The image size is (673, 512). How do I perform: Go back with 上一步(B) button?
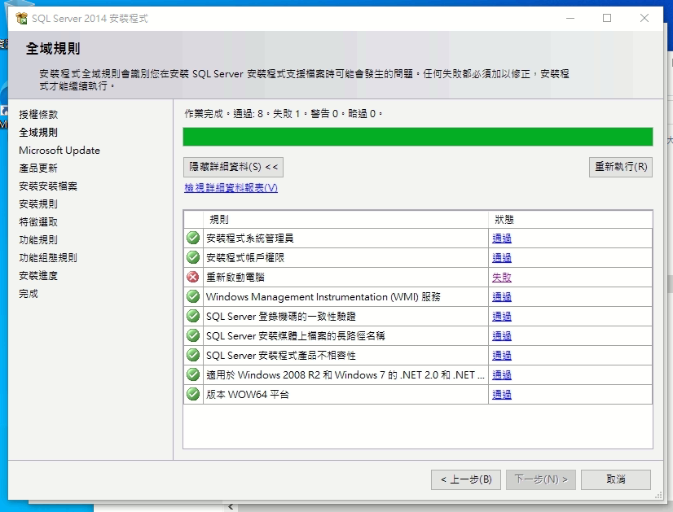466,479
